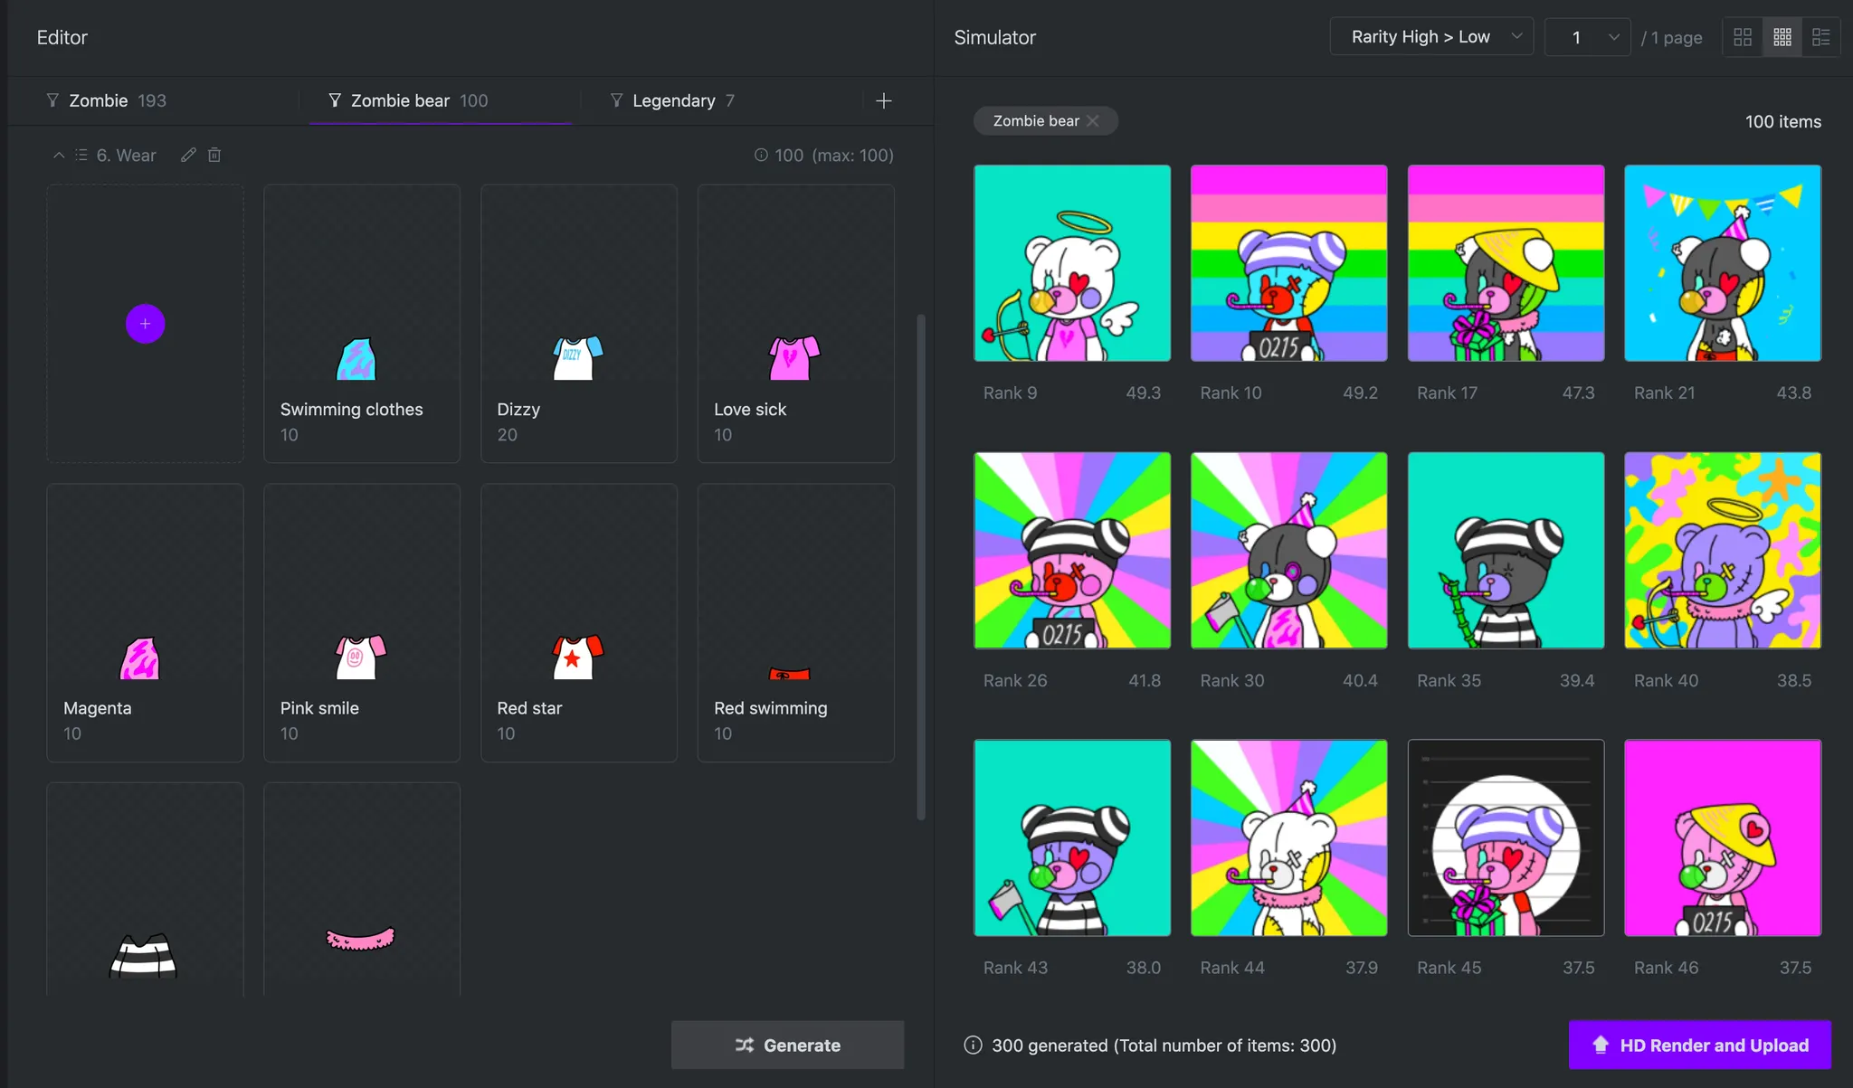This screenshot has width=1853, height=1088.
Task: Switch to medium grid view
Action: 1782,37
